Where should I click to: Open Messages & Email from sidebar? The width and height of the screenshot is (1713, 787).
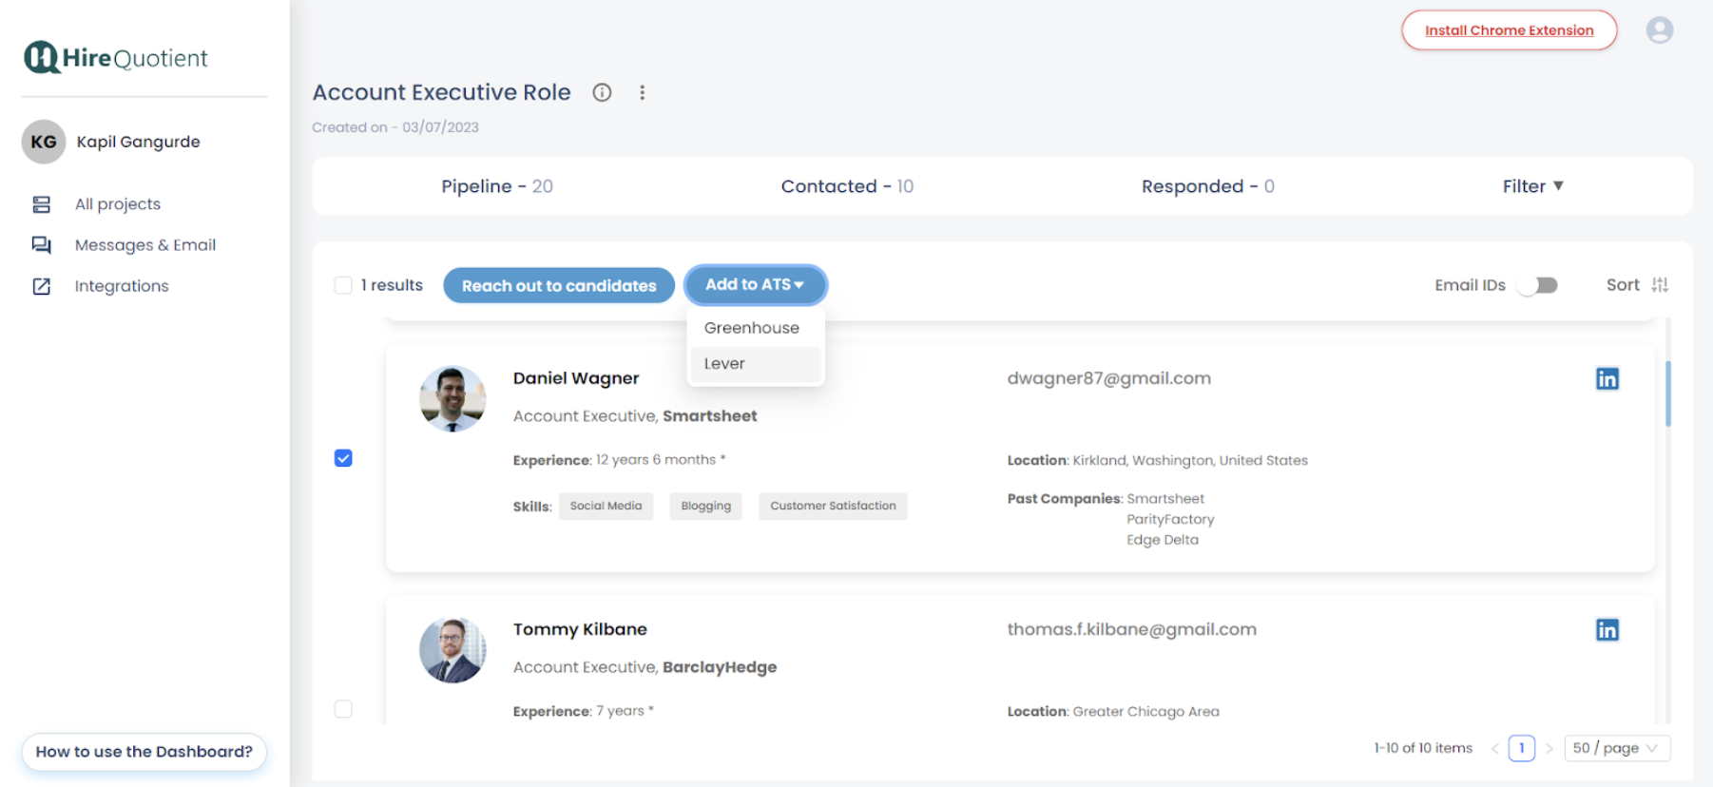(x=144, y=245)
